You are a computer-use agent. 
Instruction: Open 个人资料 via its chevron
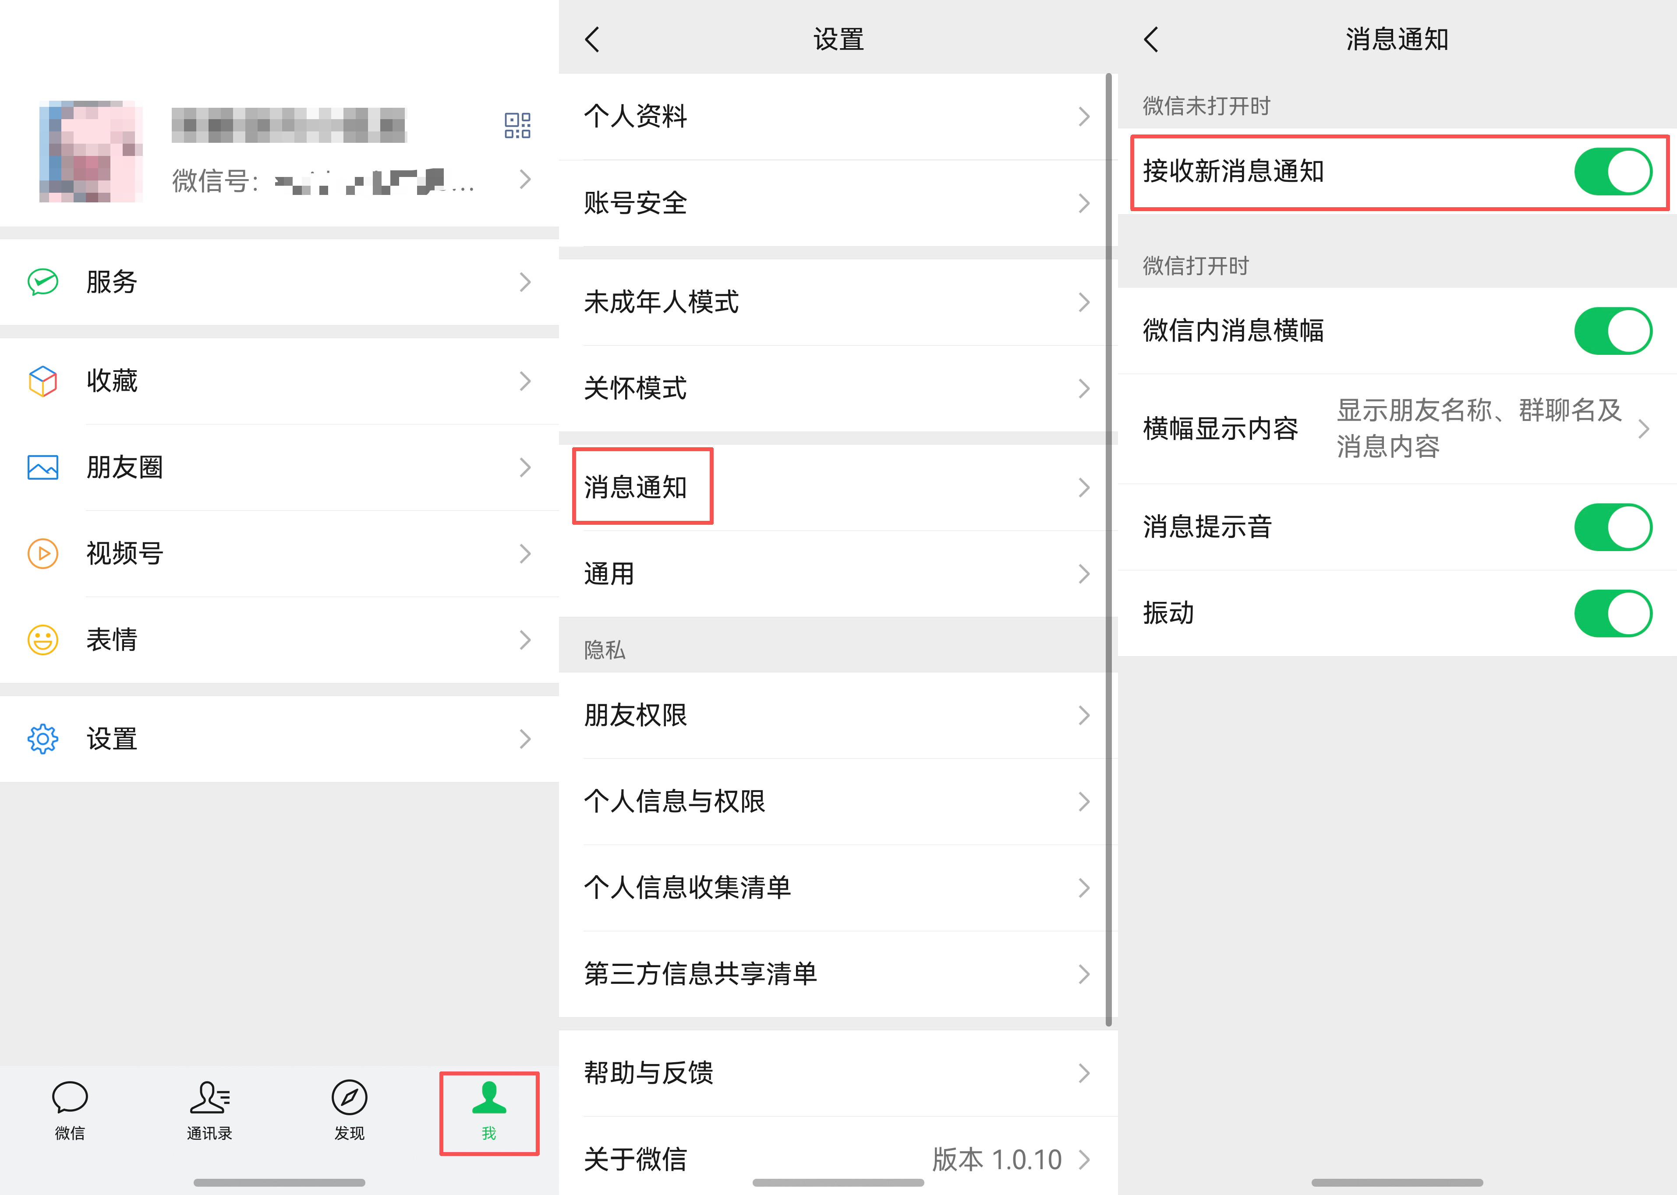coord(1084,116)
